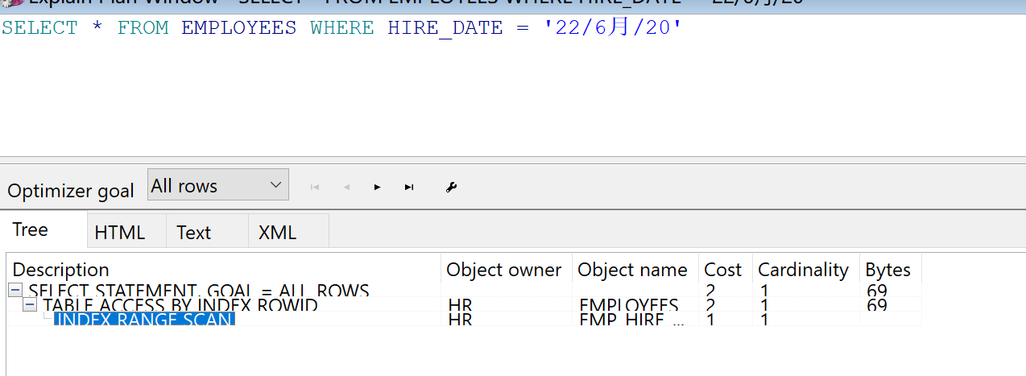Viewport: 1026px width, 376px height.
Task: Go to previous operation arrow button
Action: point(346,187)
